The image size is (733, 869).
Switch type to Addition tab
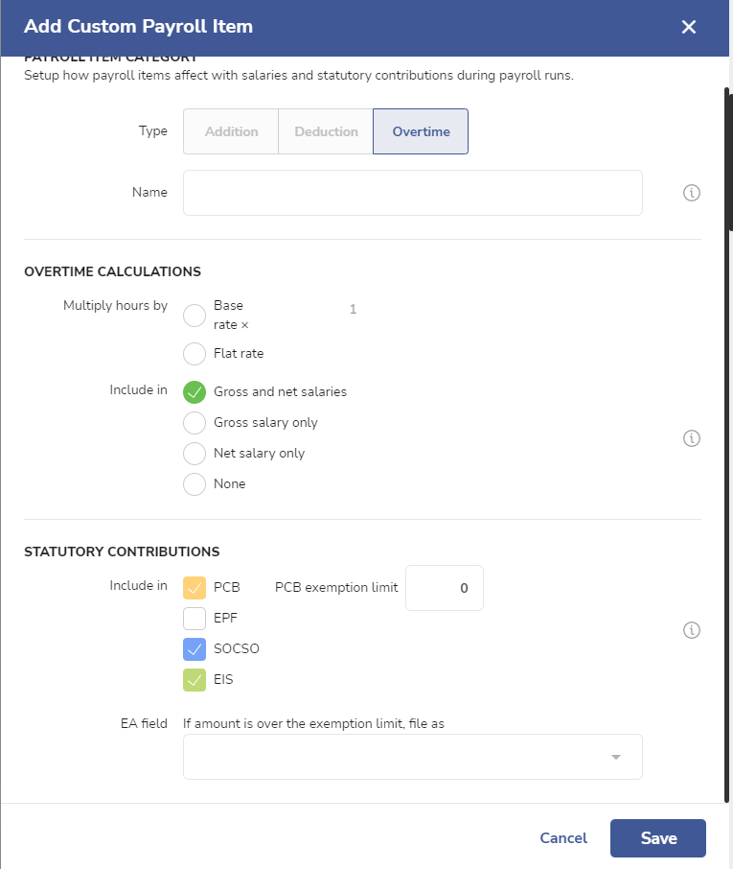231,131
